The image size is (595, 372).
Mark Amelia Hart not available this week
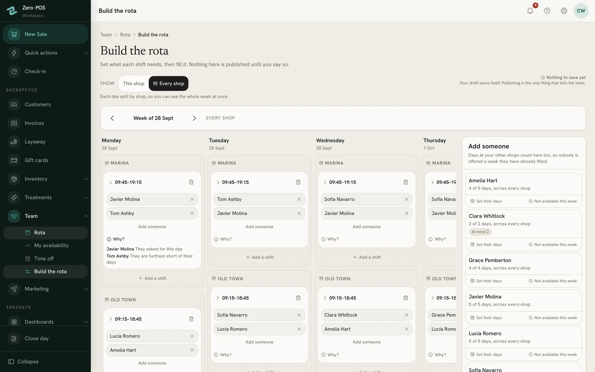(x=553, y=201)
